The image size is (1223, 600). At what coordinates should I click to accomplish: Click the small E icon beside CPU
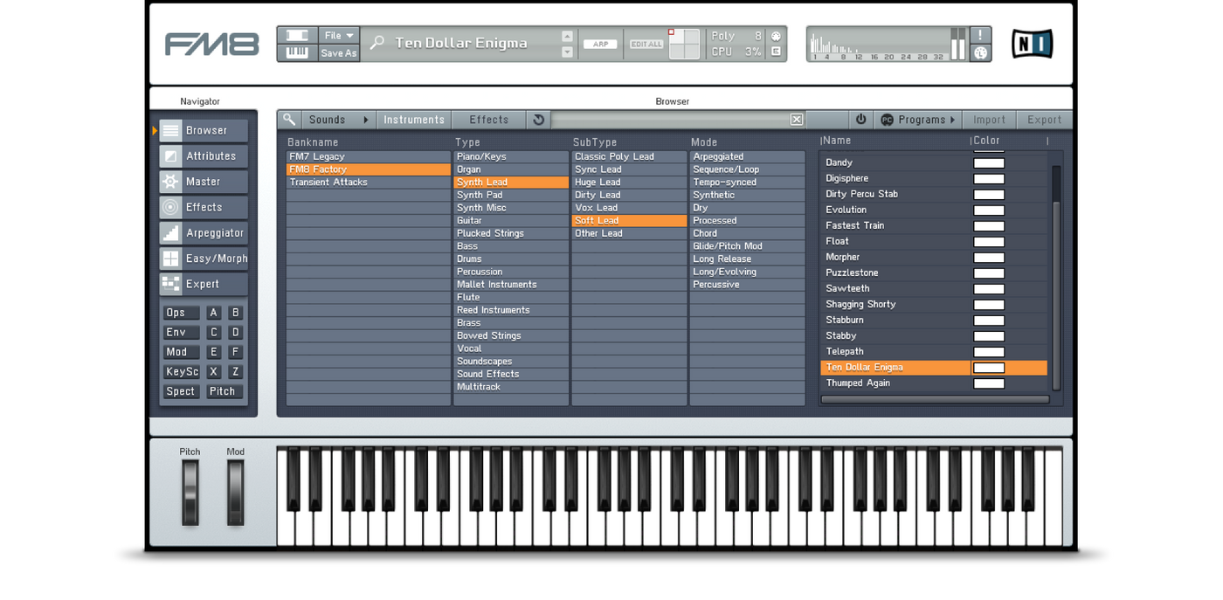776,52
